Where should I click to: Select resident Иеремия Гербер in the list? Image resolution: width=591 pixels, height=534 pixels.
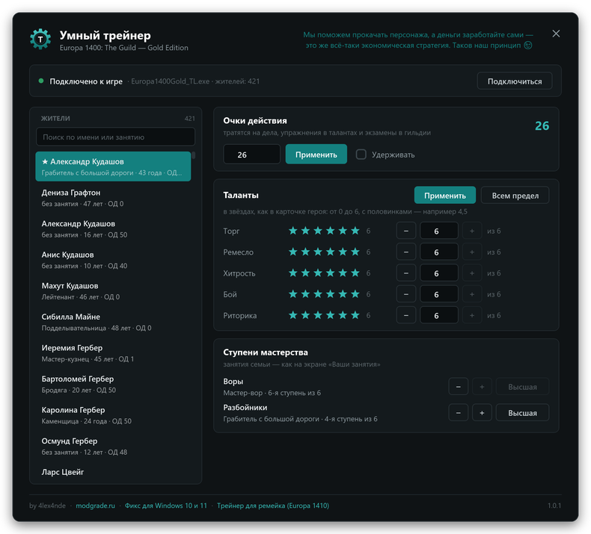click(x=113, y=353)
